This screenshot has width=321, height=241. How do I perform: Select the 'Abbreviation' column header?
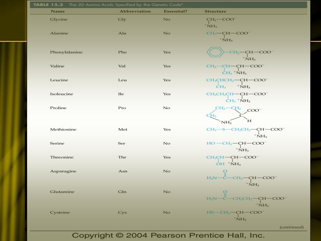(135, 11)
